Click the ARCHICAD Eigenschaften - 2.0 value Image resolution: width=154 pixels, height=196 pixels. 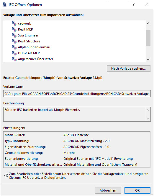86,147
